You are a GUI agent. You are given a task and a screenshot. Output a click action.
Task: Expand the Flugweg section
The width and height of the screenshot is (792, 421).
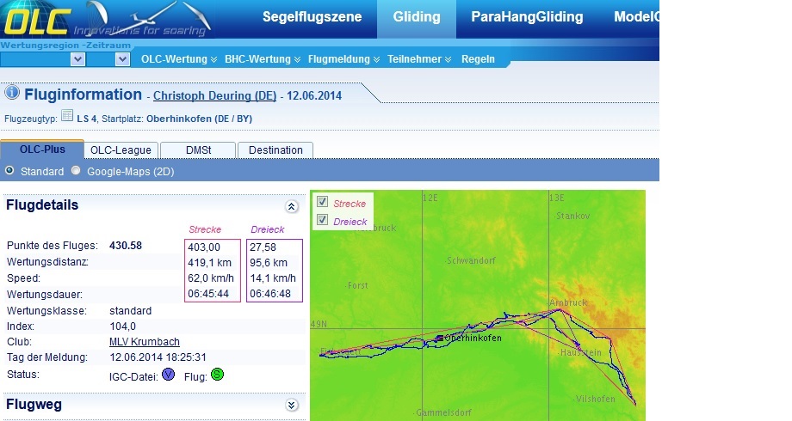(x=291, y=405)
